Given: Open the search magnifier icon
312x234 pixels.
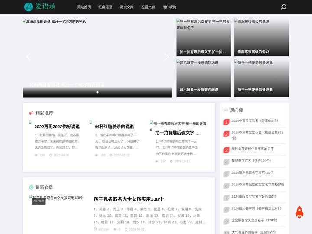Looking at the screenshot, I should pyautogui.click(x=283, y=7).
